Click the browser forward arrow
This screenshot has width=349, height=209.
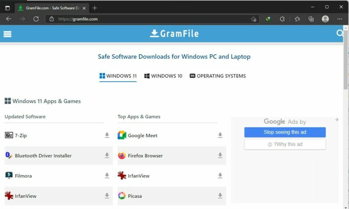coord(23,19)
